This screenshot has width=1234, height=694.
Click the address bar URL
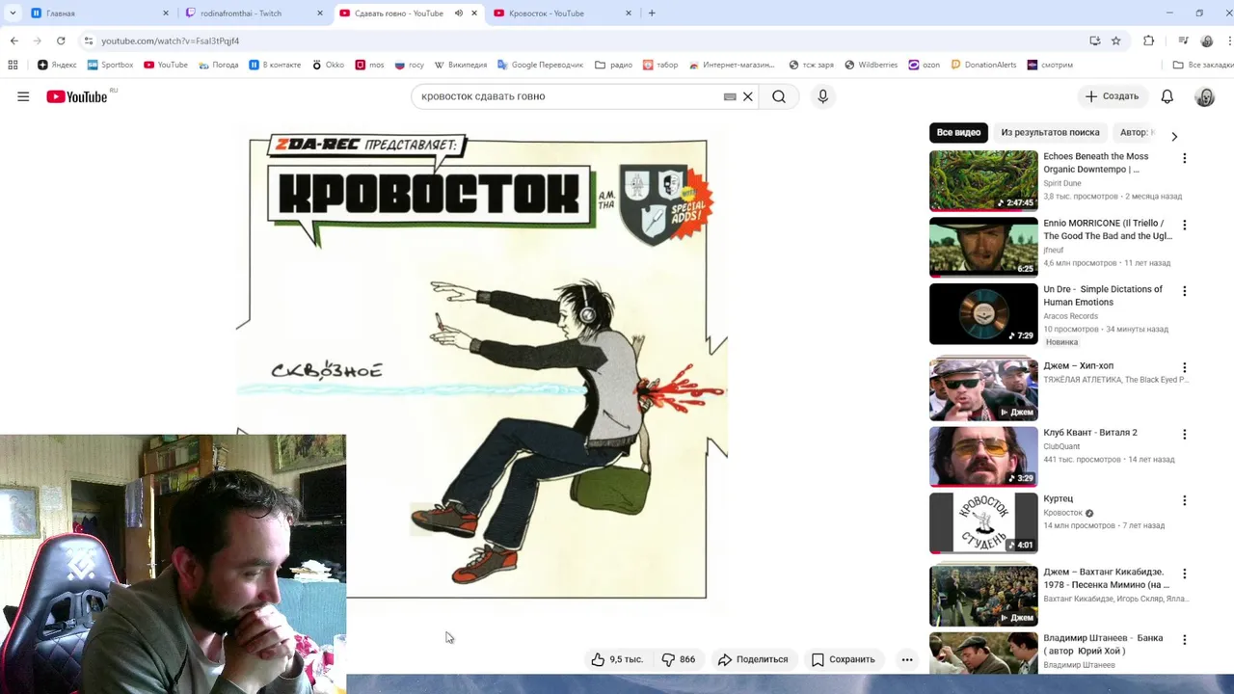(x=170, y=40)
